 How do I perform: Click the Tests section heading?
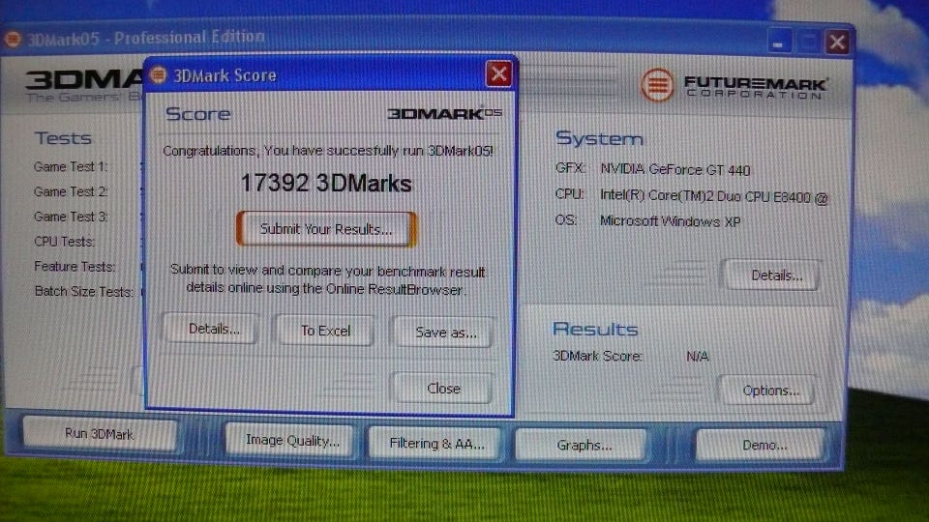click(x=63, y=138)
